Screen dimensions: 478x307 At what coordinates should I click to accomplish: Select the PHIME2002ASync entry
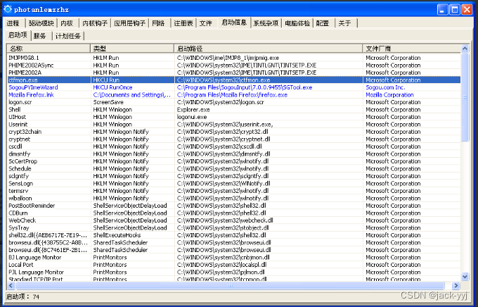234,65
